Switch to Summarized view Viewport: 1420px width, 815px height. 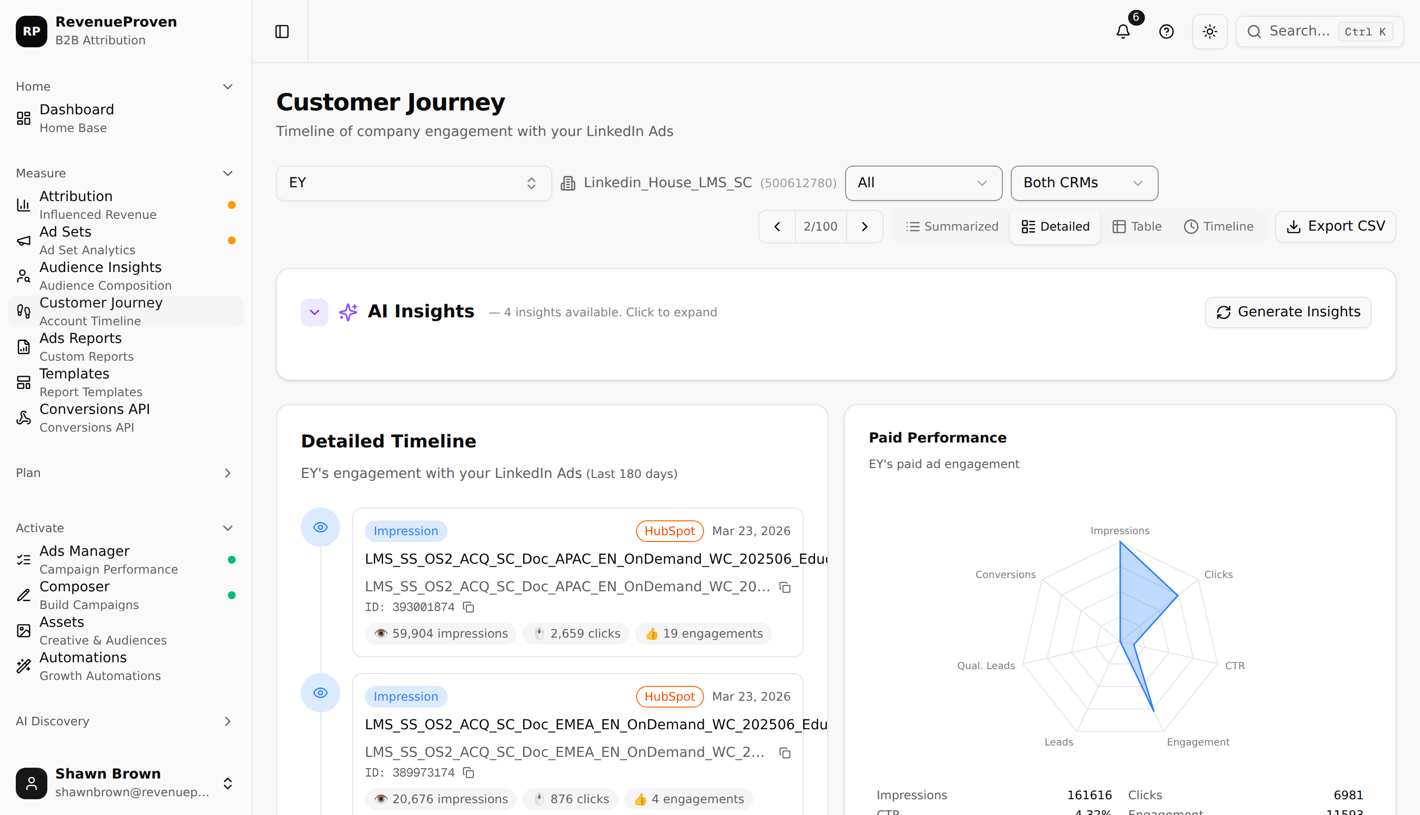click(952, 226)
